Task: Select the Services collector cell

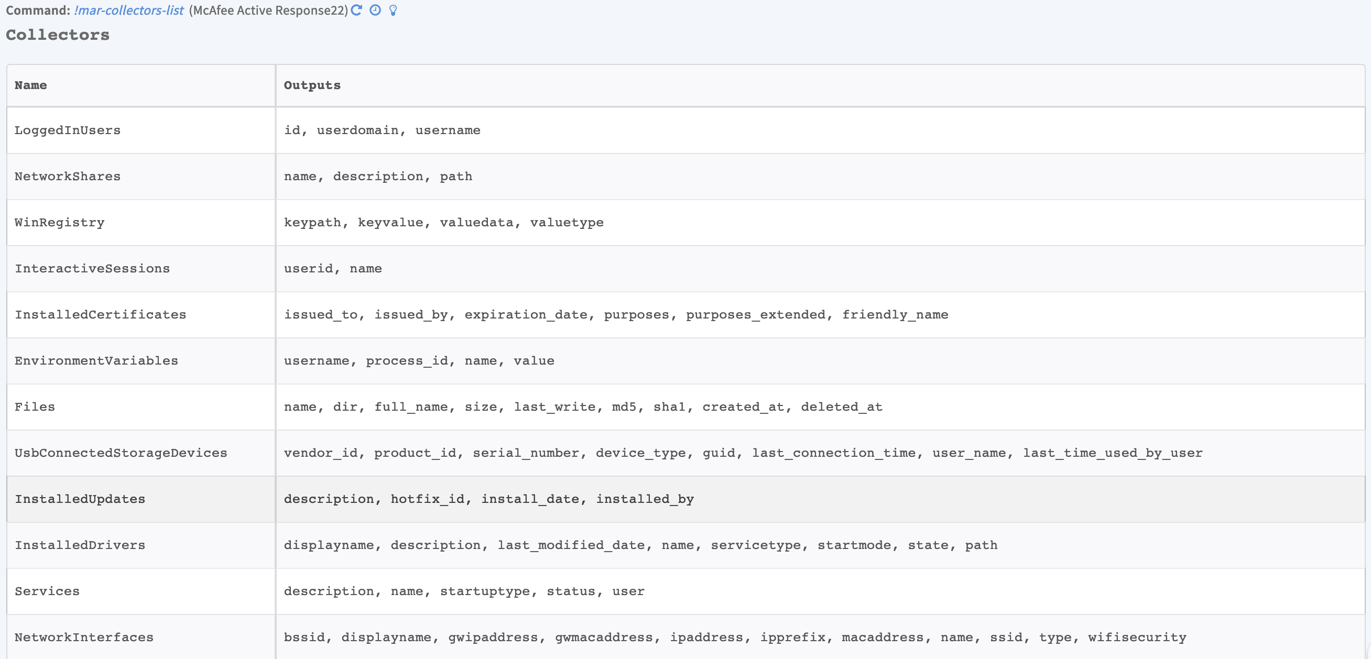Action: pos(47,591)
